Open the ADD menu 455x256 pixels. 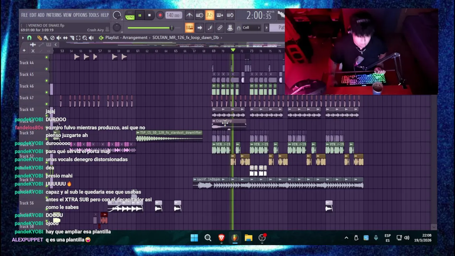tap(41, 15)
